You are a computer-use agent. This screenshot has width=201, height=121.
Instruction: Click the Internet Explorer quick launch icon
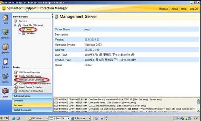pyautogui.click(x=14, y=118)
